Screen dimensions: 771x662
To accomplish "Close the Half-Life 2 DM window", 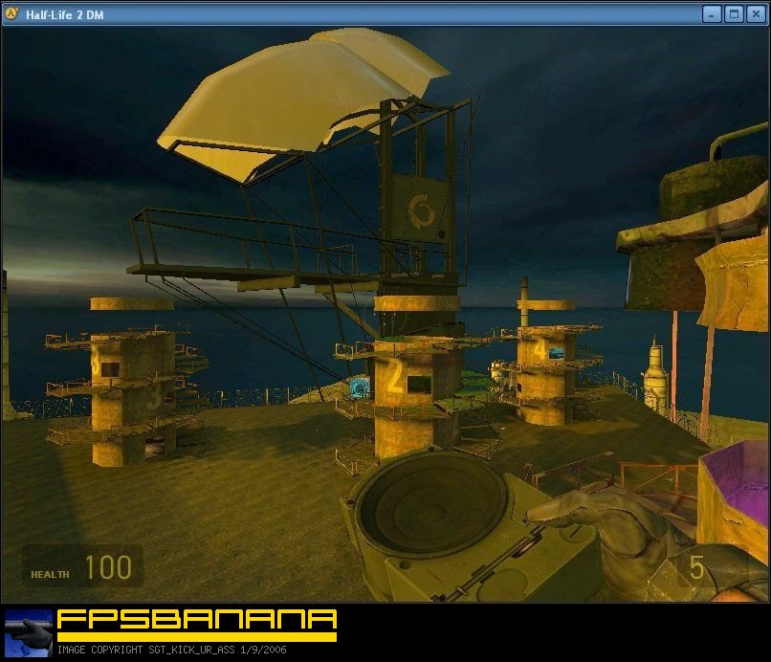I will click(x=756, y=13).
